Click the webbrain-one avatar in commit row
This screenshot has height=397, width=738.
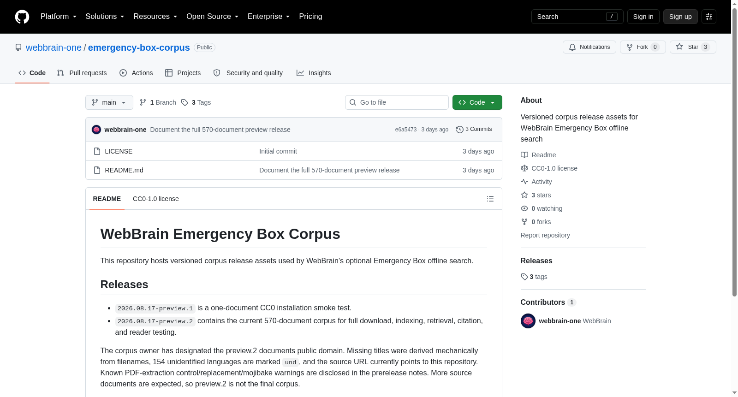[96, 130]
